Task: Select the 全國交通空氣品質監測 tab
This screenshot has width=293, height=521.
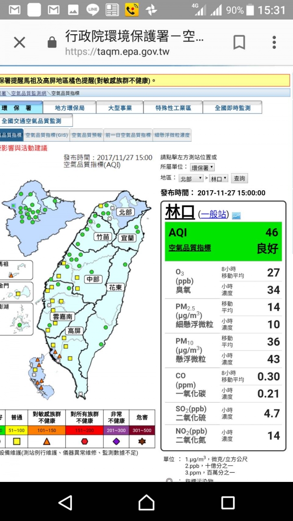Action: pos(36,121)
